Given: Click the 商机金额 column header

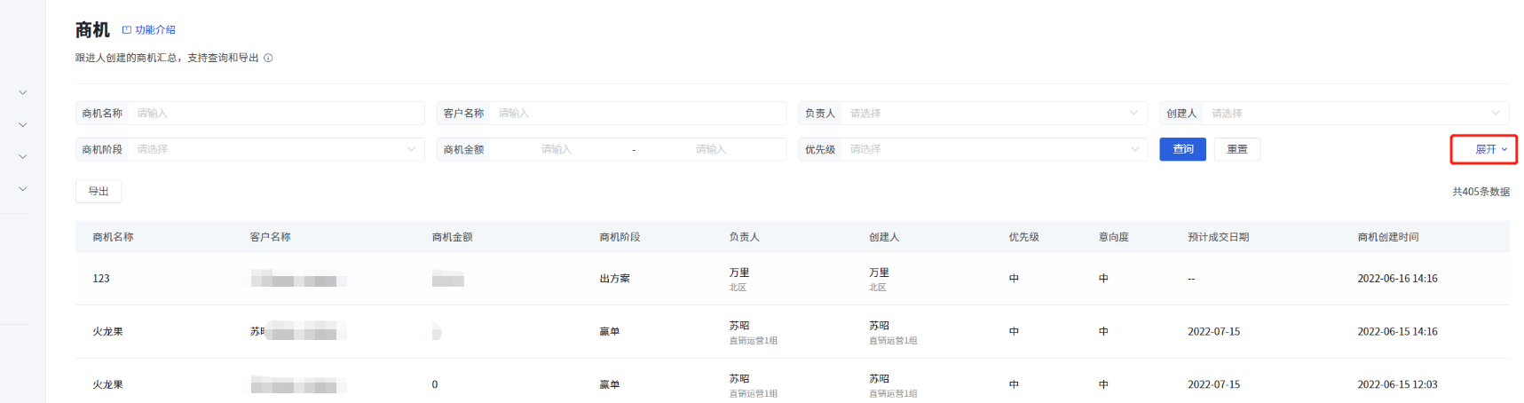Looking at the screenshot, I should (x=452, y=237).
